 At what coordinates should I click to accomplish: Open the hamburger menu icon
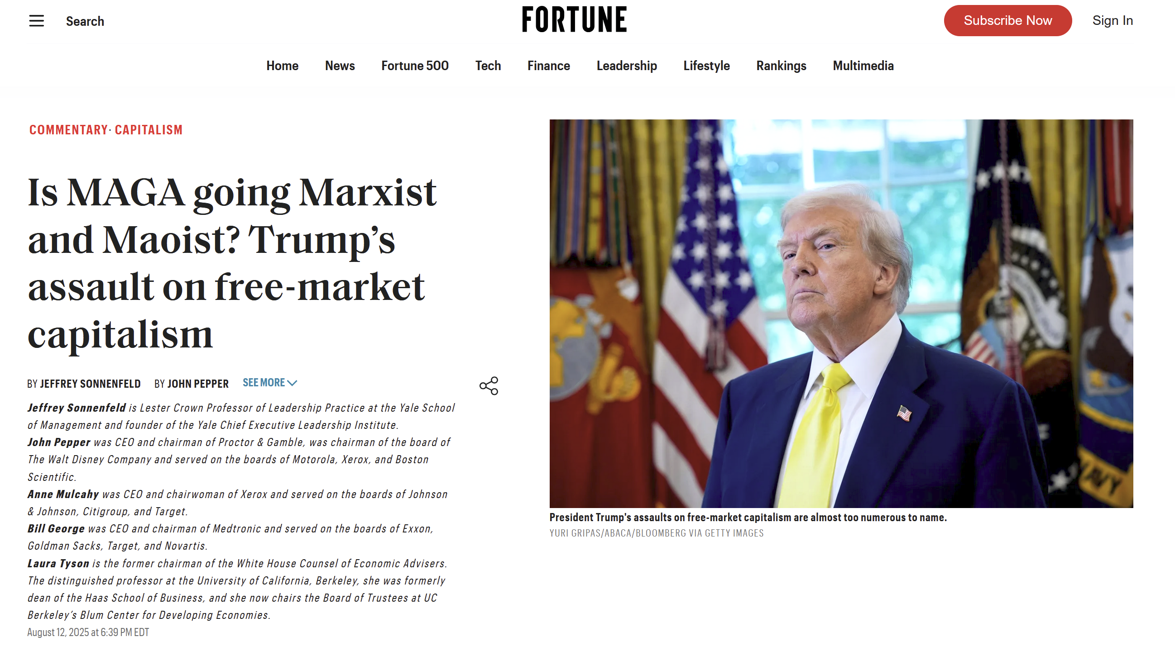[x=37, y=21]
